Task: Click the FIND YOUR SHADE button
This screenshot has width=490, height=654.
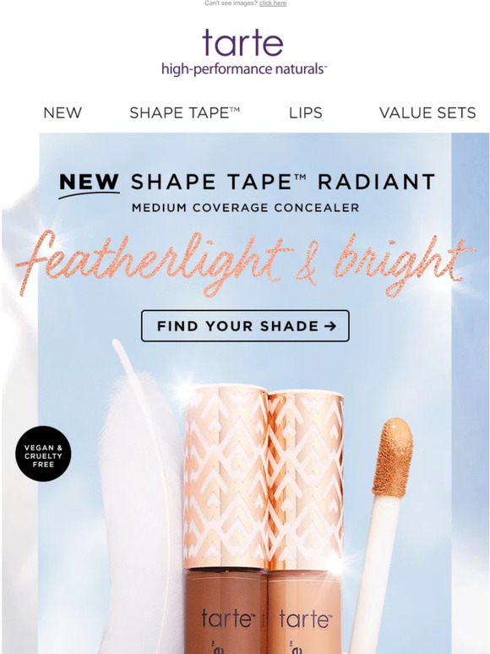Action: [x=245, y=326]
